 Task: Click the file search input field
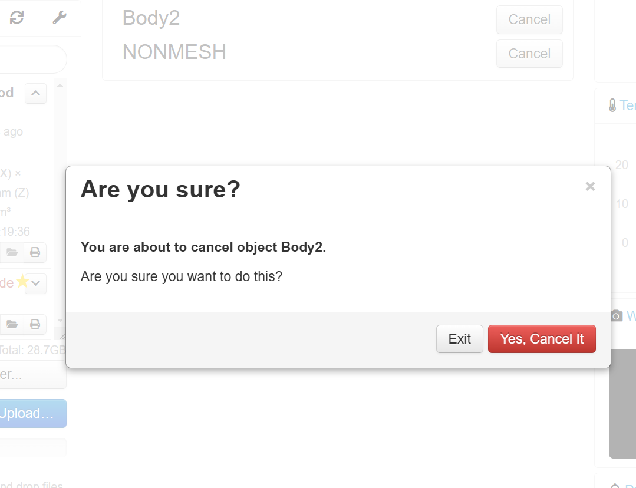coord(32,59)
